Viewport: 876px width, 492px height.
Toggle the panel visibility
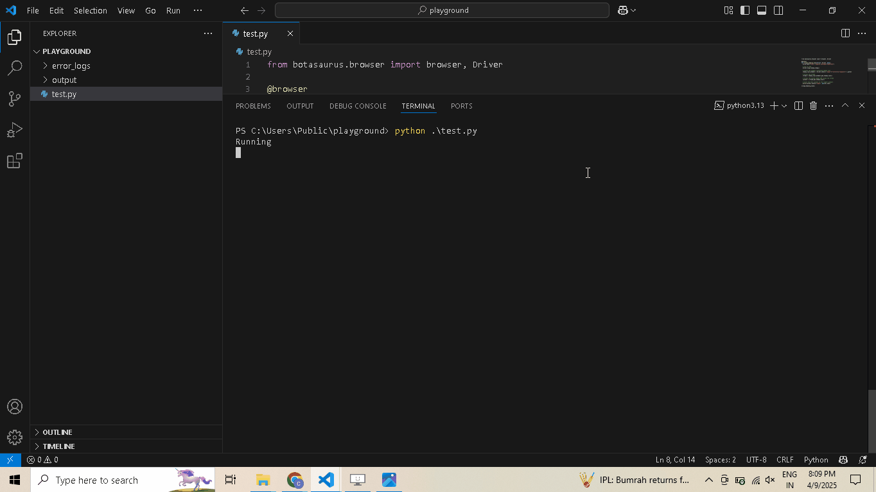pyautogui.click(x=762, y=10)
